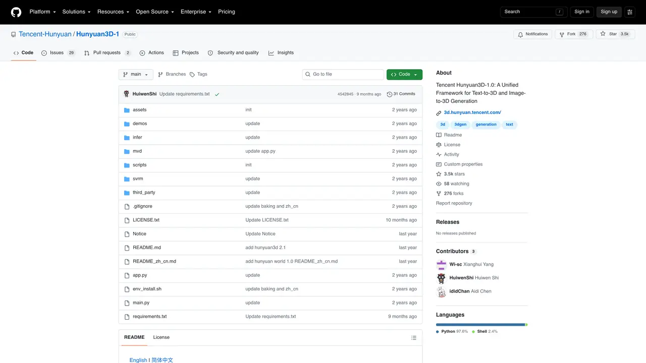Click the Wi-sc contributor avatar
646x363 pixels.
click(x=442, y=265)
